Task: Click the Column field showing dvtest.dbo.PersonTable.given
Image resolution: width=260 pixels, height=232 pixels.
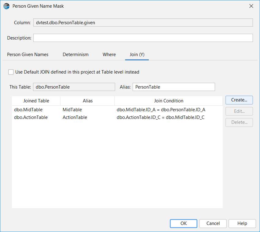Action: point(143,23)
